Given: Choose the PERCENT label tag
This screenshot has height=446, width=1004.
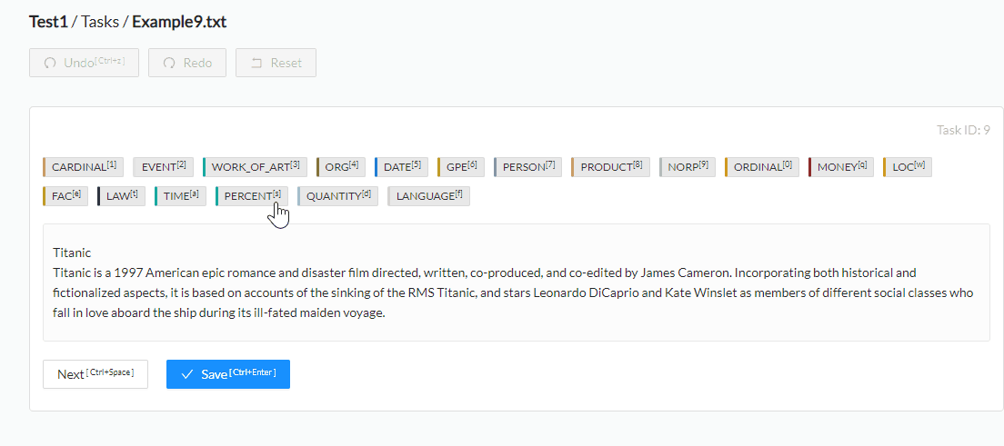Looking at the screenshot, I should pyautogui.click(x=252, y=196).
